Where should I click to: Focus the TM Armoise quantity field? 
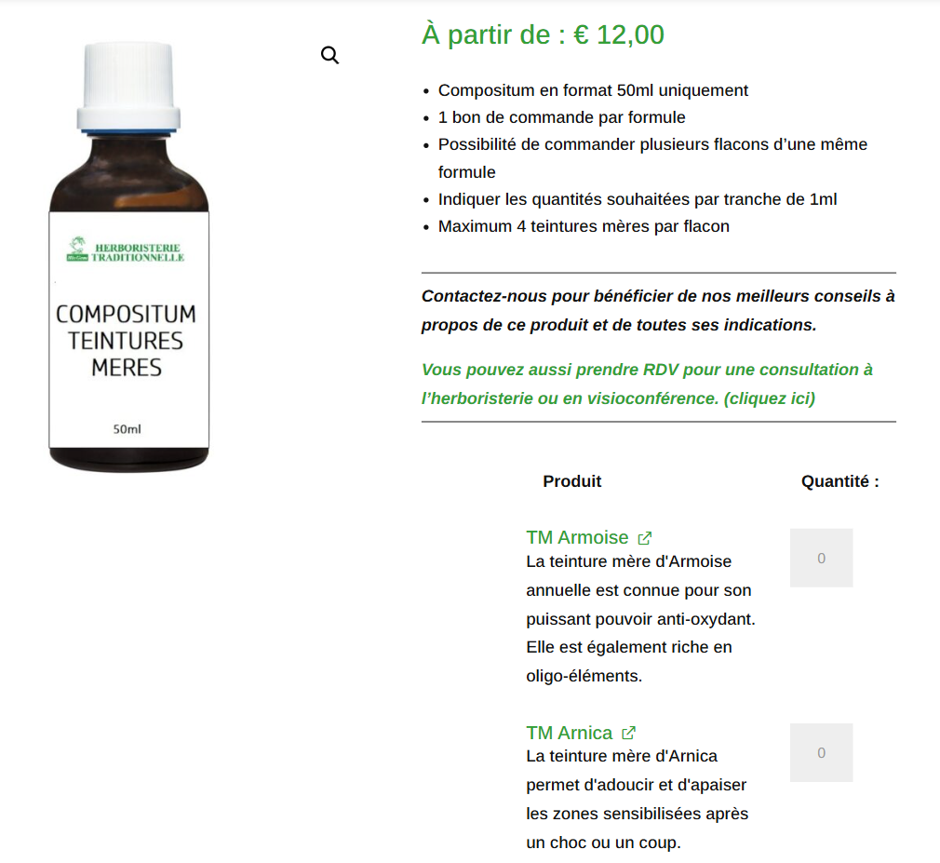pyautogui.click(x=821, y=558)
